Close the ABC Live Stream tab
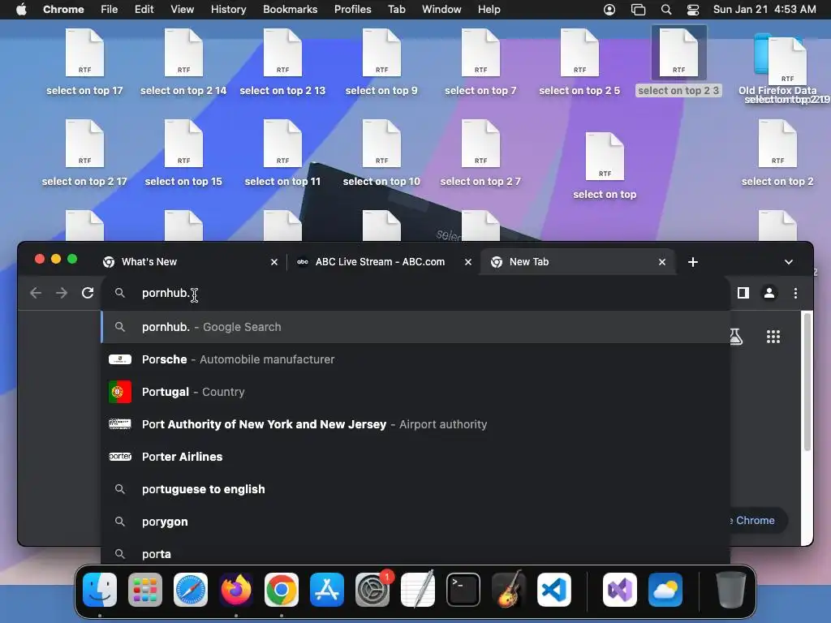Image resolution: width=831 pixels, height=623 pixels. point(468,262)
